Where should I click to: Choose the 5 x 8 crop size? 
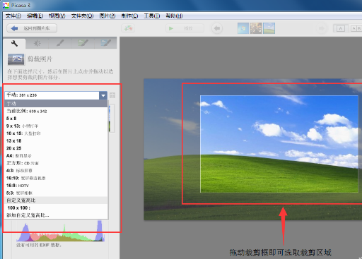(x=56, y=119)
